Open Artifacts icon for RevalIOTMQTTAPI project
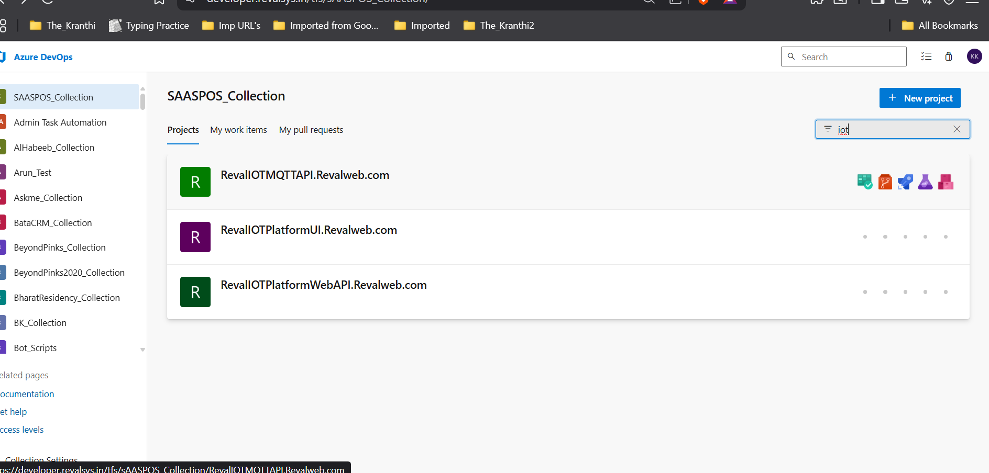Image resolution: width=989 pixels, height=473 pixels. click(x=946, y=182)
